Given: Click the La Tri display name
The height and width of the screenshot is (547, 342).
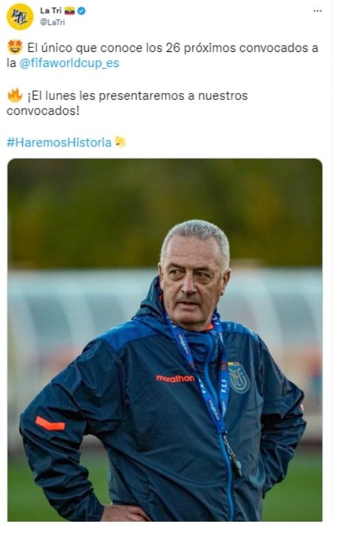Looking at the screenshot, I should pyautogui.click(x=51, y=11).
